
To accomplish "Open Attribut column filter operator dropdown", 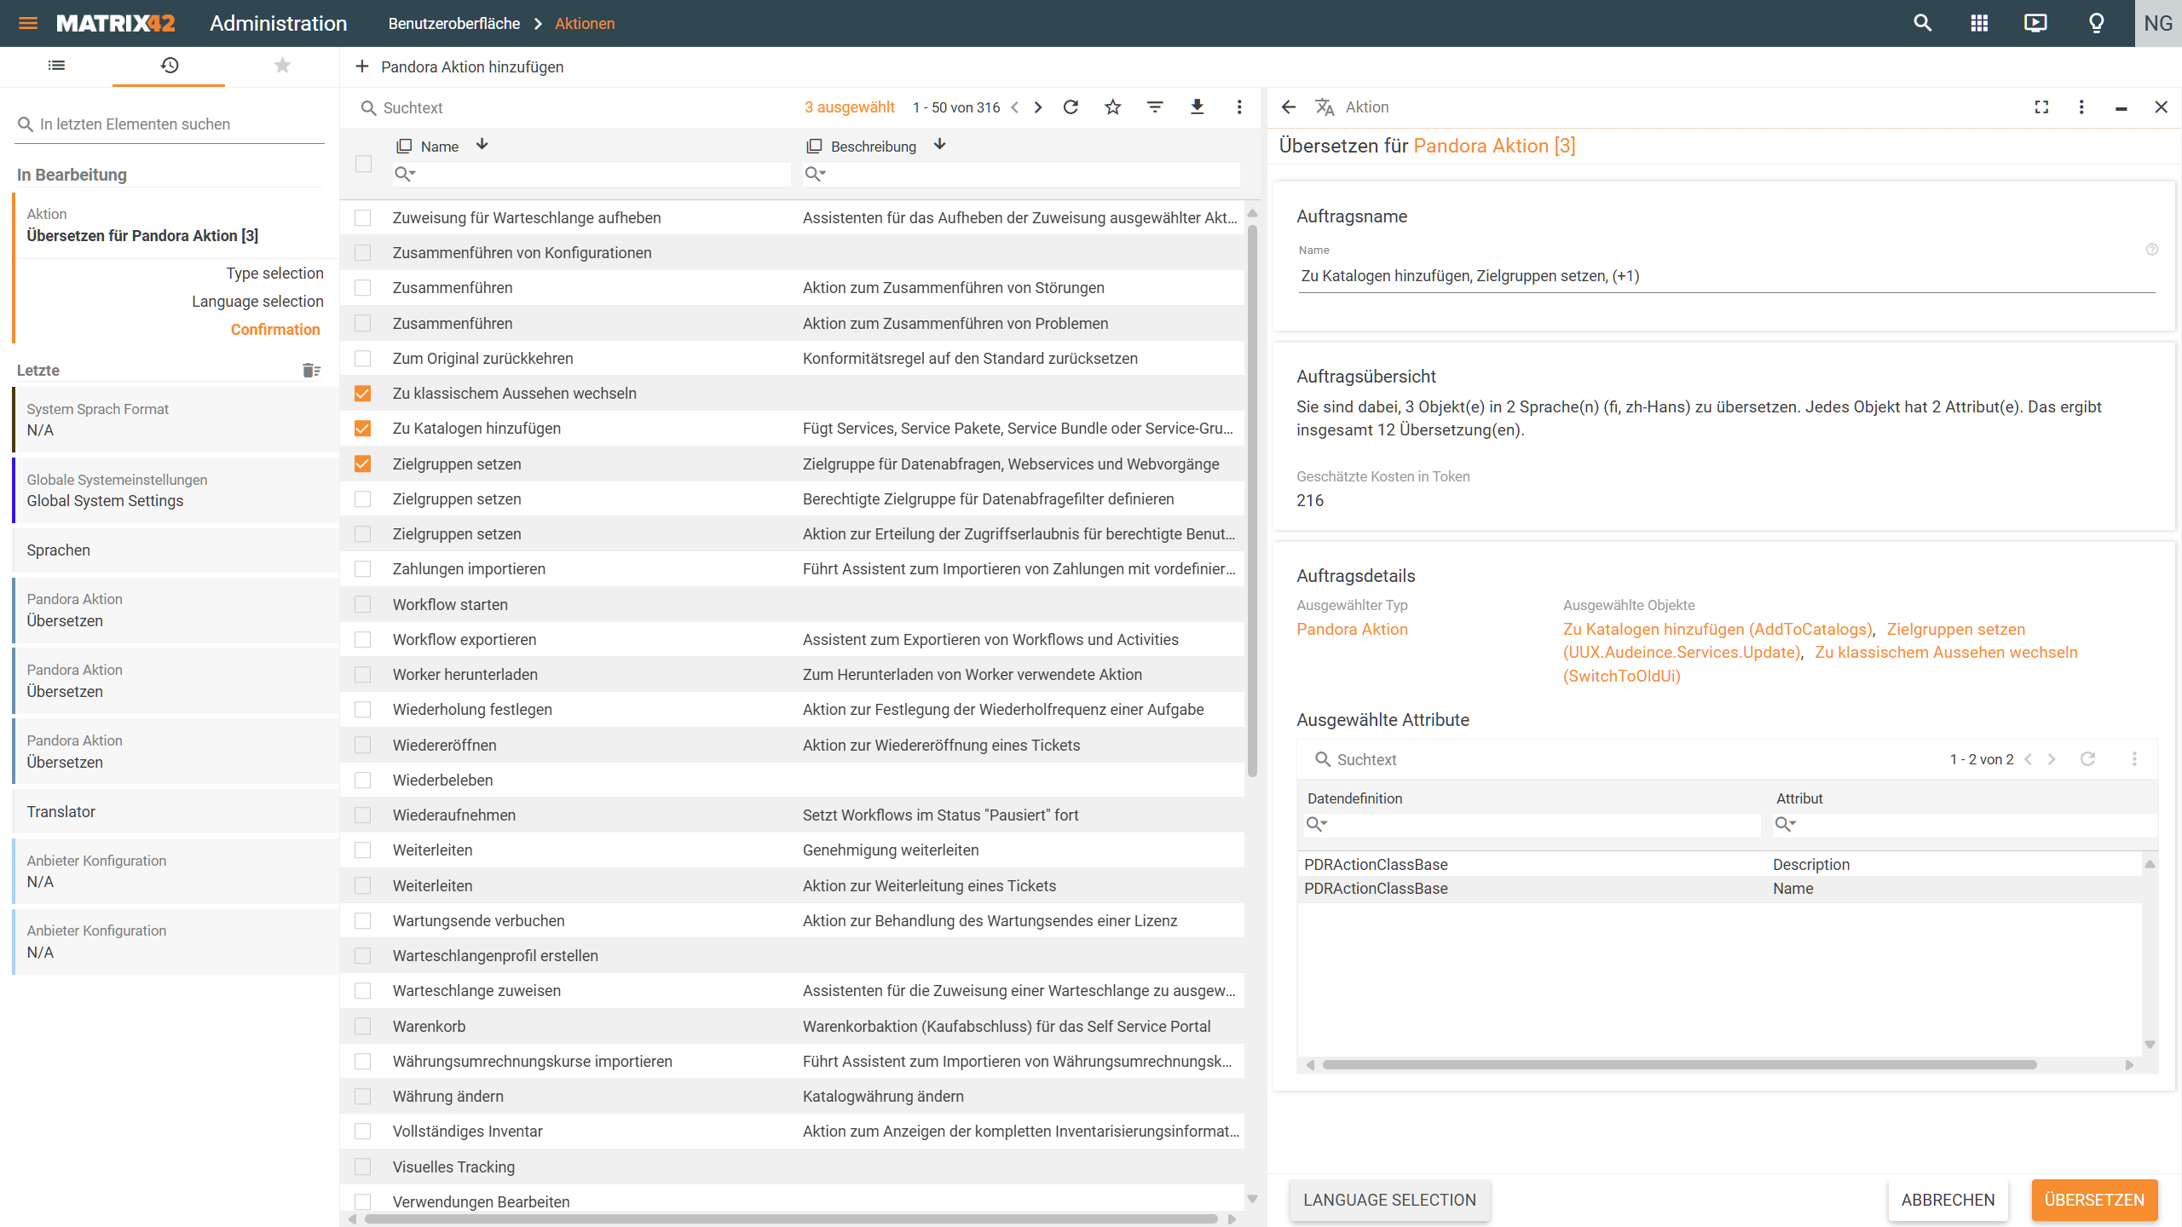I will pos(1786,824).
